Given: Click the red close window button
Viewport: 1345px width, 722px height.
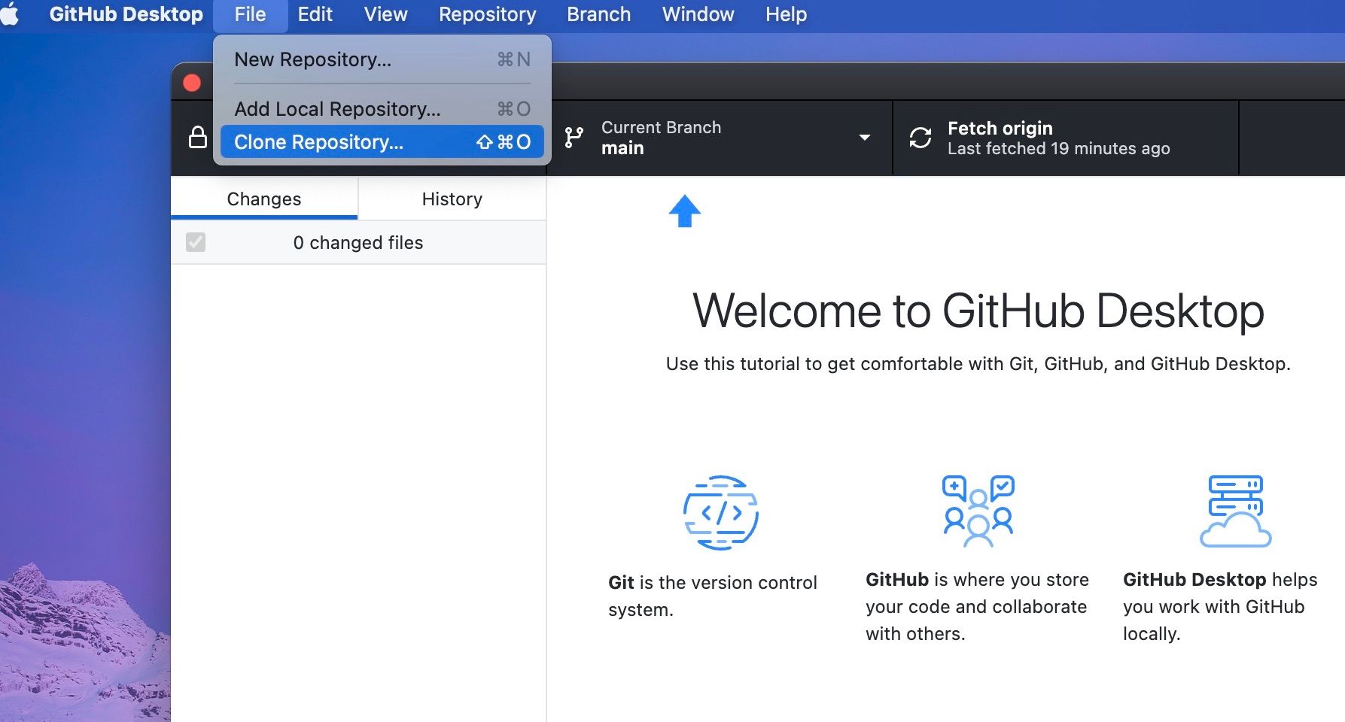Looking at the screenshot, I should tap(192, 83).
